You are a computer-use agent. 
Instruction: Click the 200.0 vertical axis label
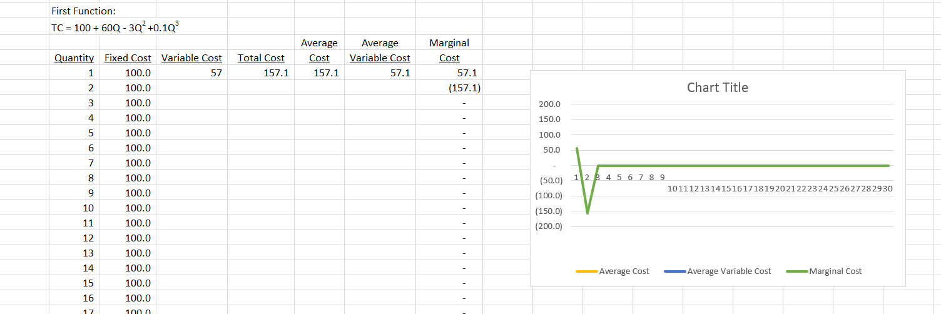click(x=549, y=104)
